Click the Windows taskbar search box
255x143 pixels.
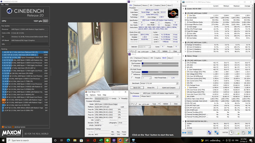[x=29, y=140]
